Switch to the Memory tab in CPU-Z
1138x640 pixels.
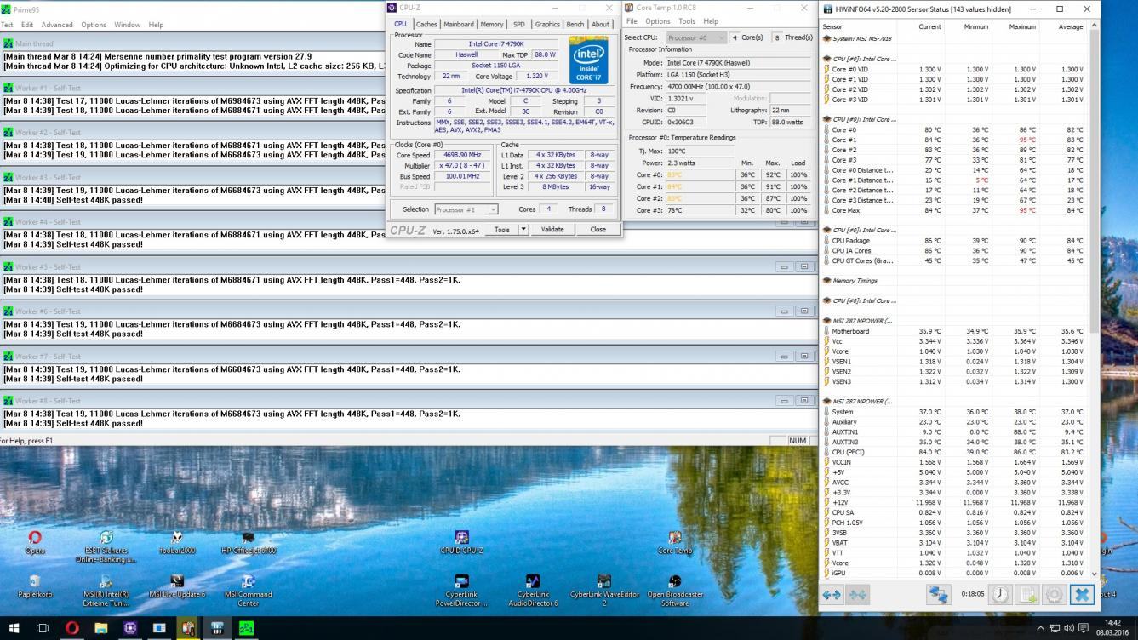492,25
